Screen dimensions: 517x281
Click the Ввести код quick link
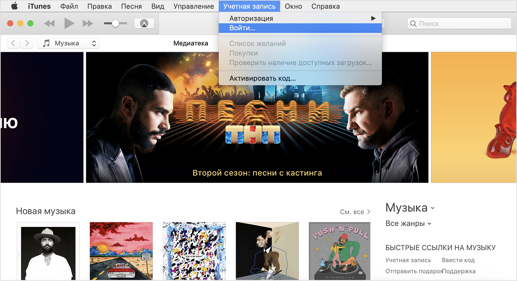coord(458,260)
